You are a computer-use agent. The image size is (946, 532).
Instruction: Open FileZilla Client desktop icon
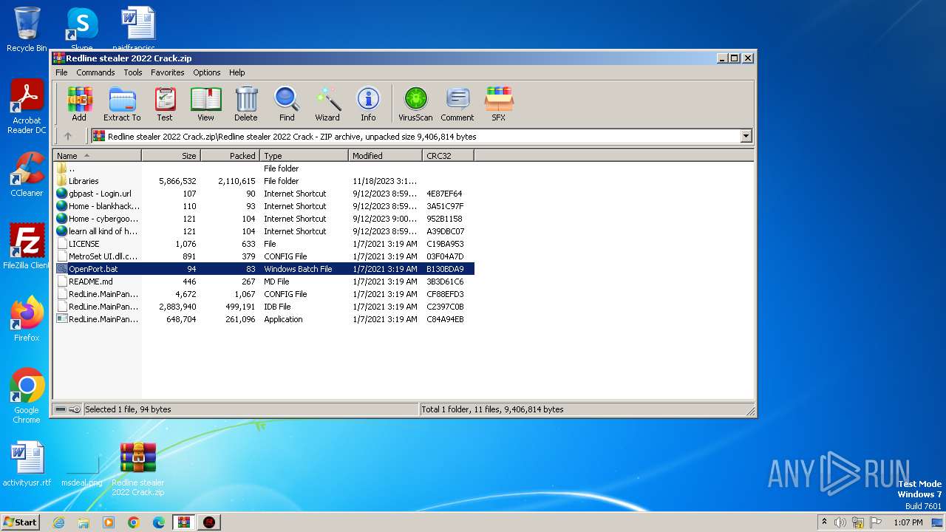point(27,247)
